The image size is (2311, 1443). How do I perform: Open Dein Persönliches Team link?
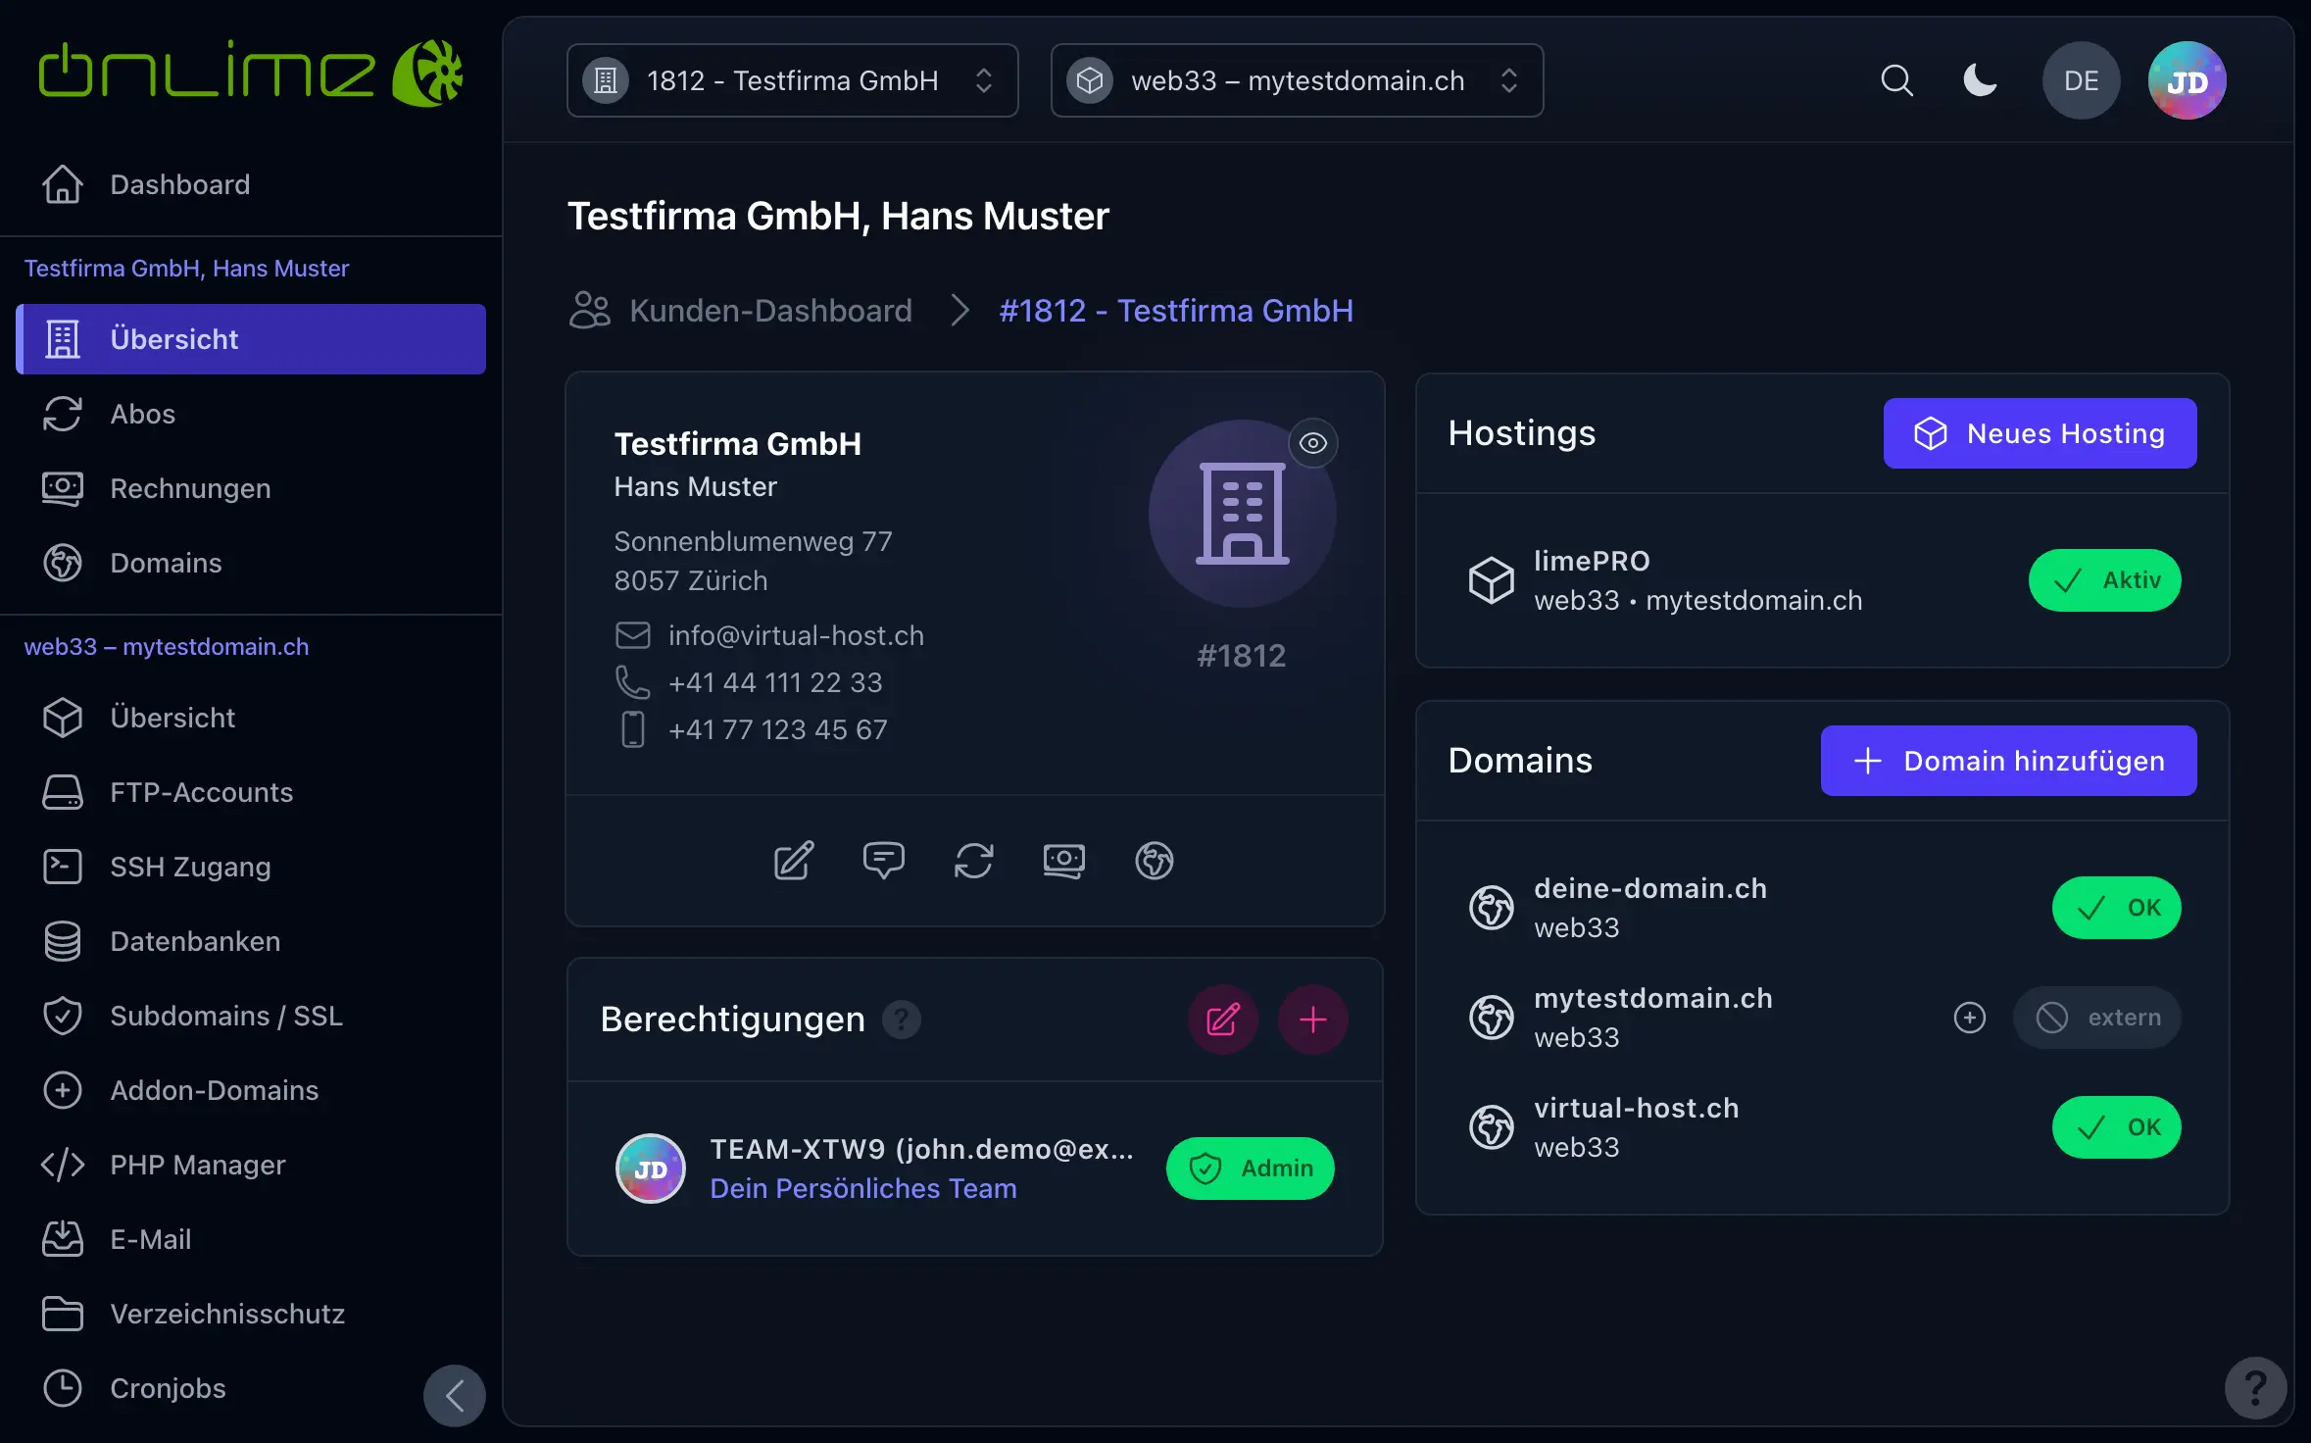[x=863, y=1188]
